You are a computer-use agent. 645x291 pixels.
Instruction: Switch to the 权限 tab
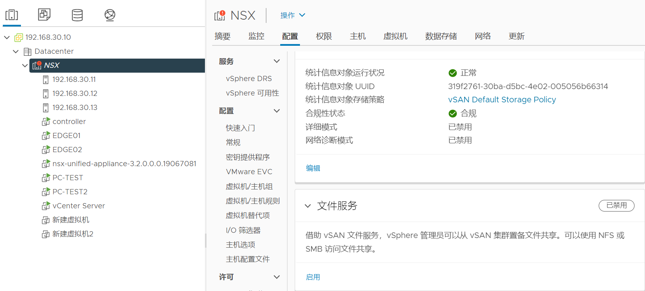click(324, 36)
